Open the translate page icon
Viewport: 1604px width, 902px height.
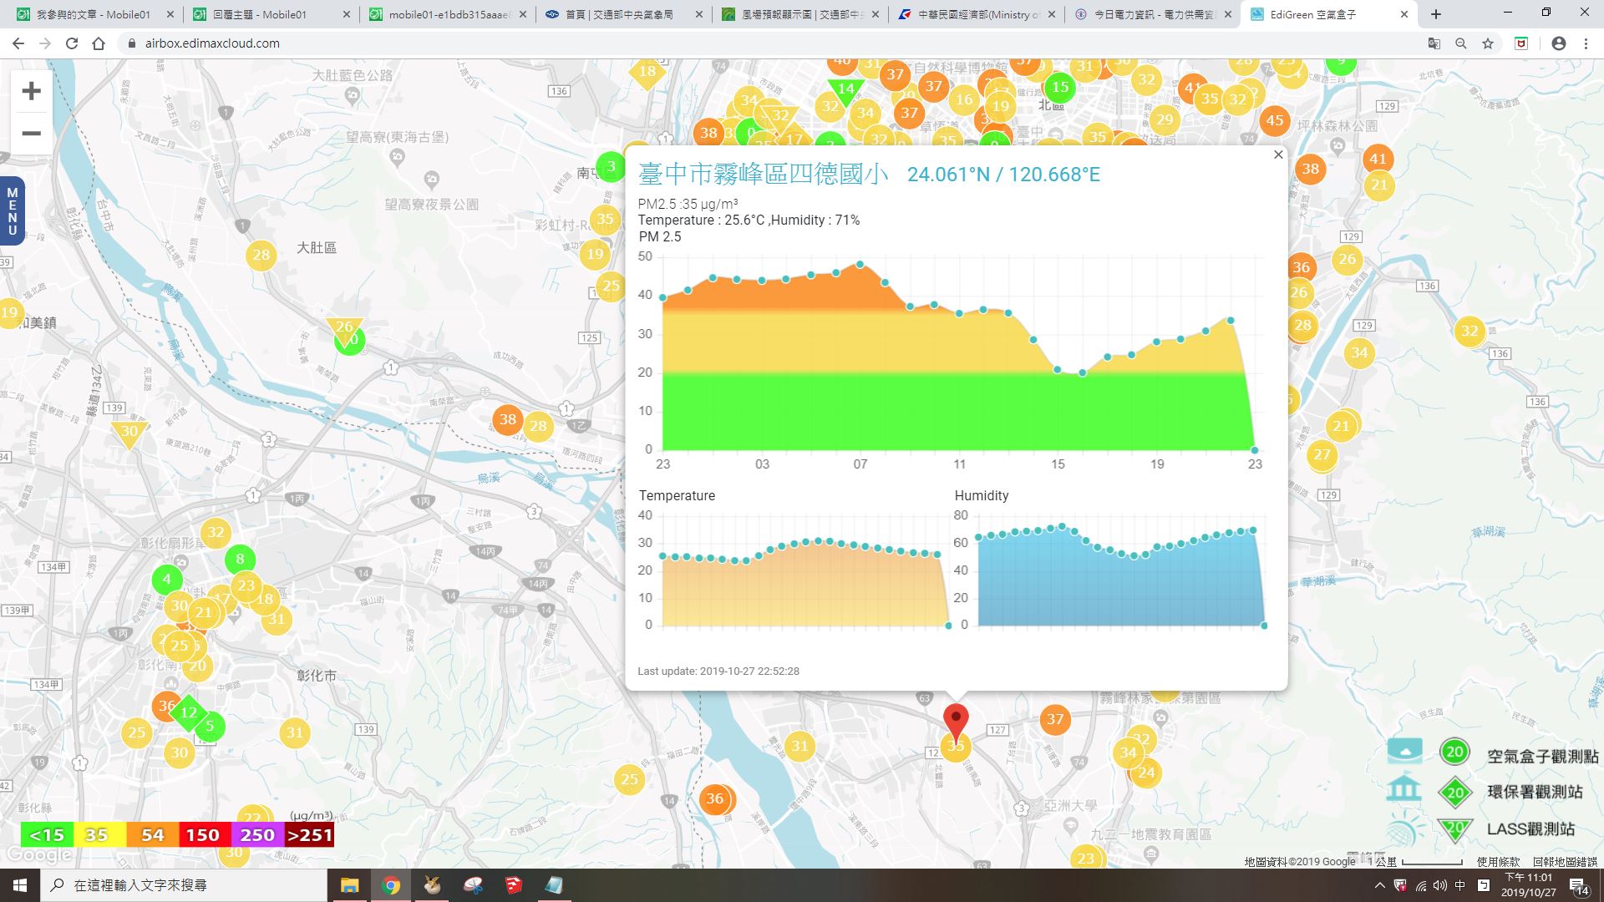coord(1434,43)
